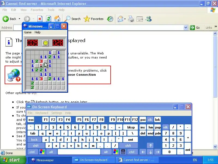This screenshot has height=164, width=218.
Task: Go to Home page via house icon
Action: coord(57,19)
